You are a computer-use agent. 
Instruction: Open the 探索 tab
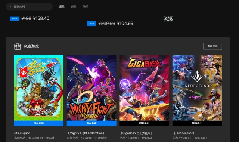tap(62, 7)
